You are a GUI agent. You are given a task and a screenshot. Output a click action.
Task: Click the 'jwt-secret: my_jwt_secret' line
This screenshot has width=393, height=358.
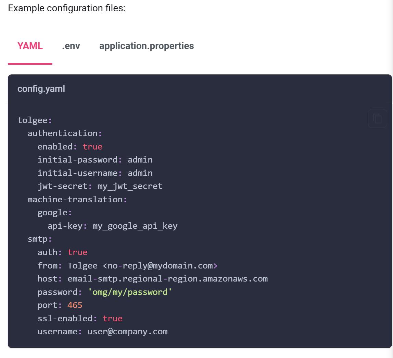[x=100, y=186]
